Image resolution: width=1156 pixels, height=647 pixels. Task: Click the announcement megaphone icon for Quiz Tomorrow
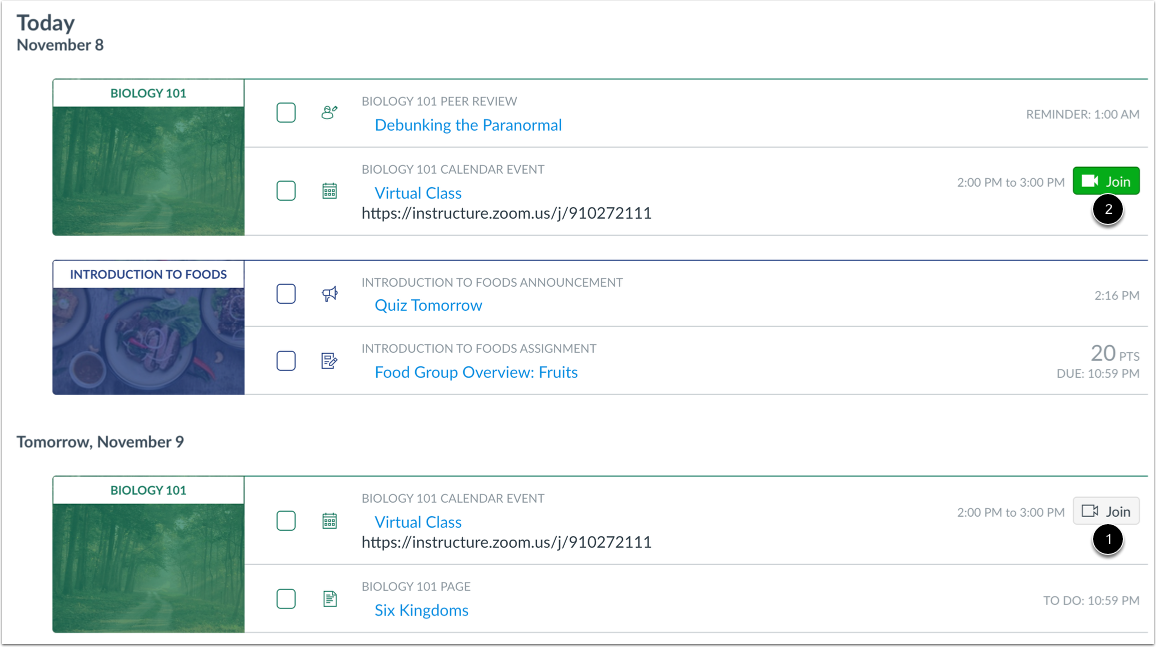tap(329, 293)
